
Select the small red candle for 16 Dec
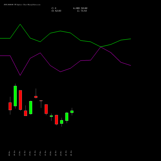(36, 97)
